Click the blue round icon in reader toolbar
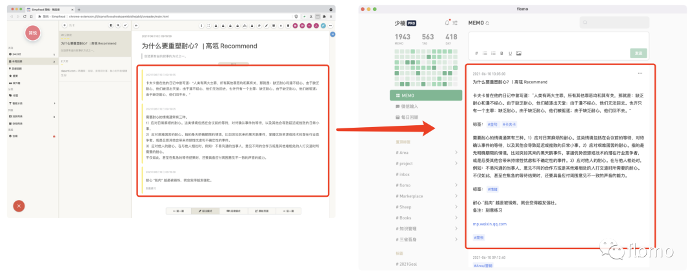 [x=323, y=26]
